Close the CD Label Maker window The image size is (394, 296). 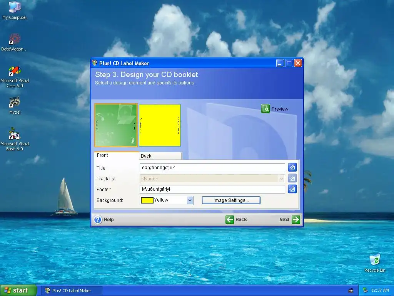298,63
